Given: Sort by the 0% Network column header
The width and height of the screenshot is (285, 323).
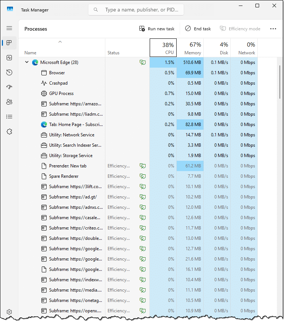Looking at the screenshot, I should pos(244,48).
